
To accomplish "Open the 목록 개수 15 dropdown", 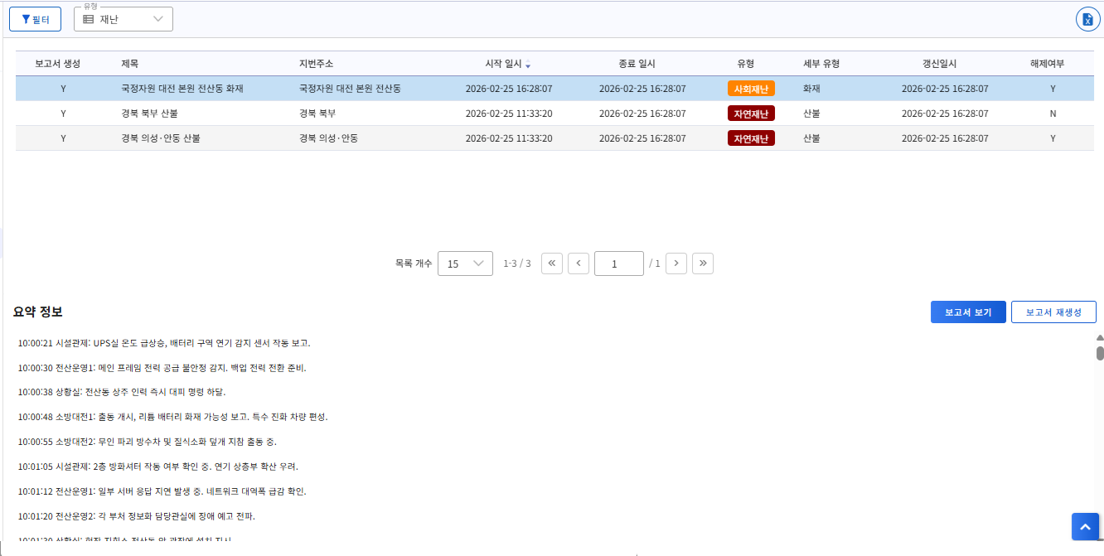I will coord(465,263).
